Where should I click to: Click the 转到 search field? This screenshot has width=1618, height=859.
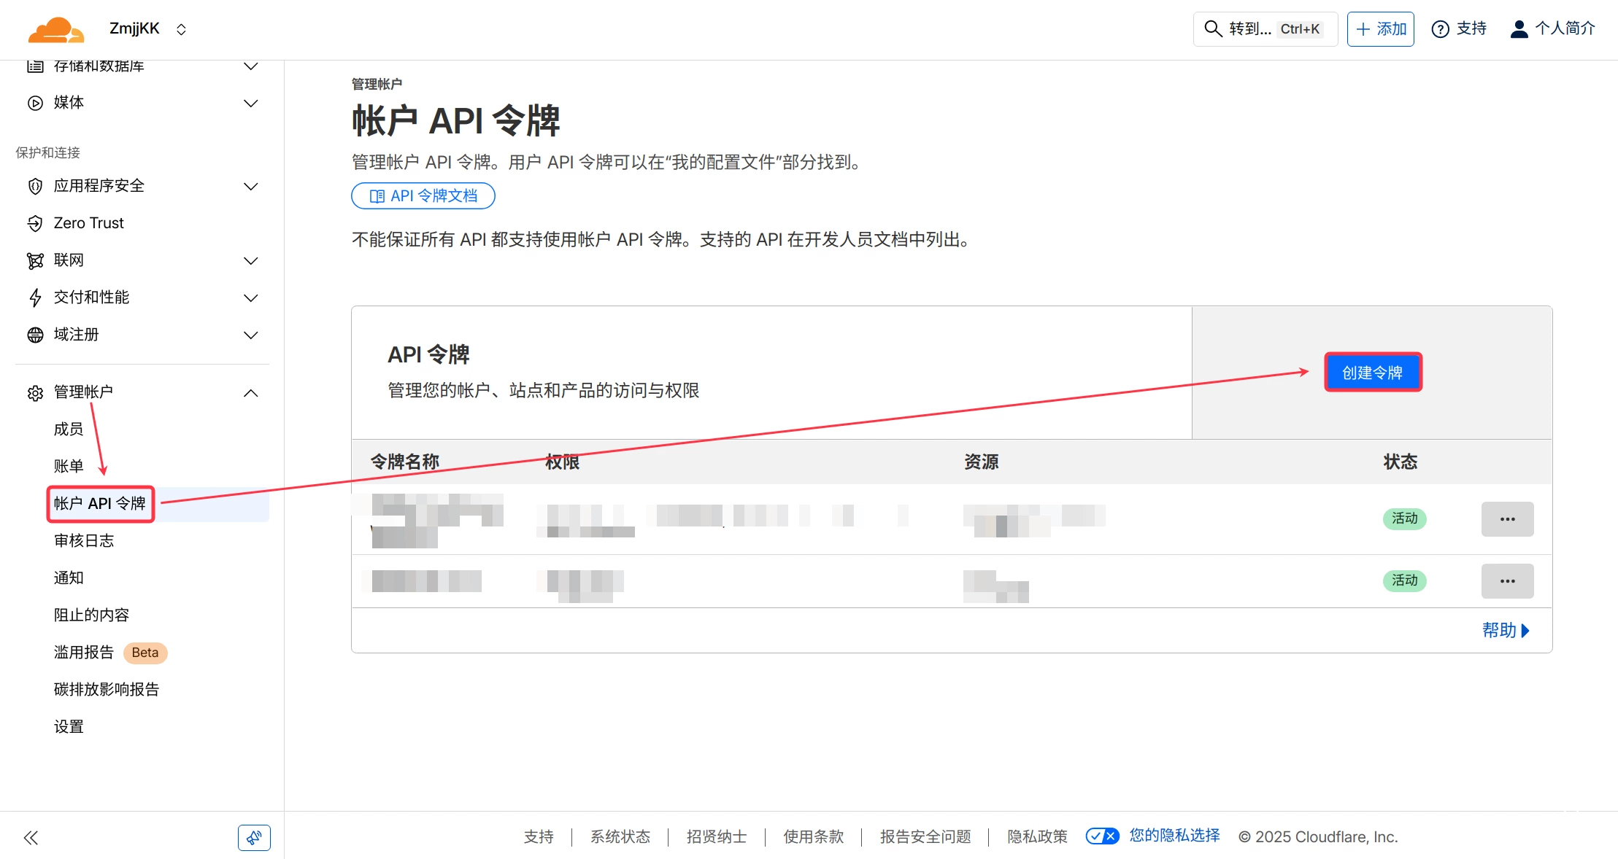(1248, 28)
